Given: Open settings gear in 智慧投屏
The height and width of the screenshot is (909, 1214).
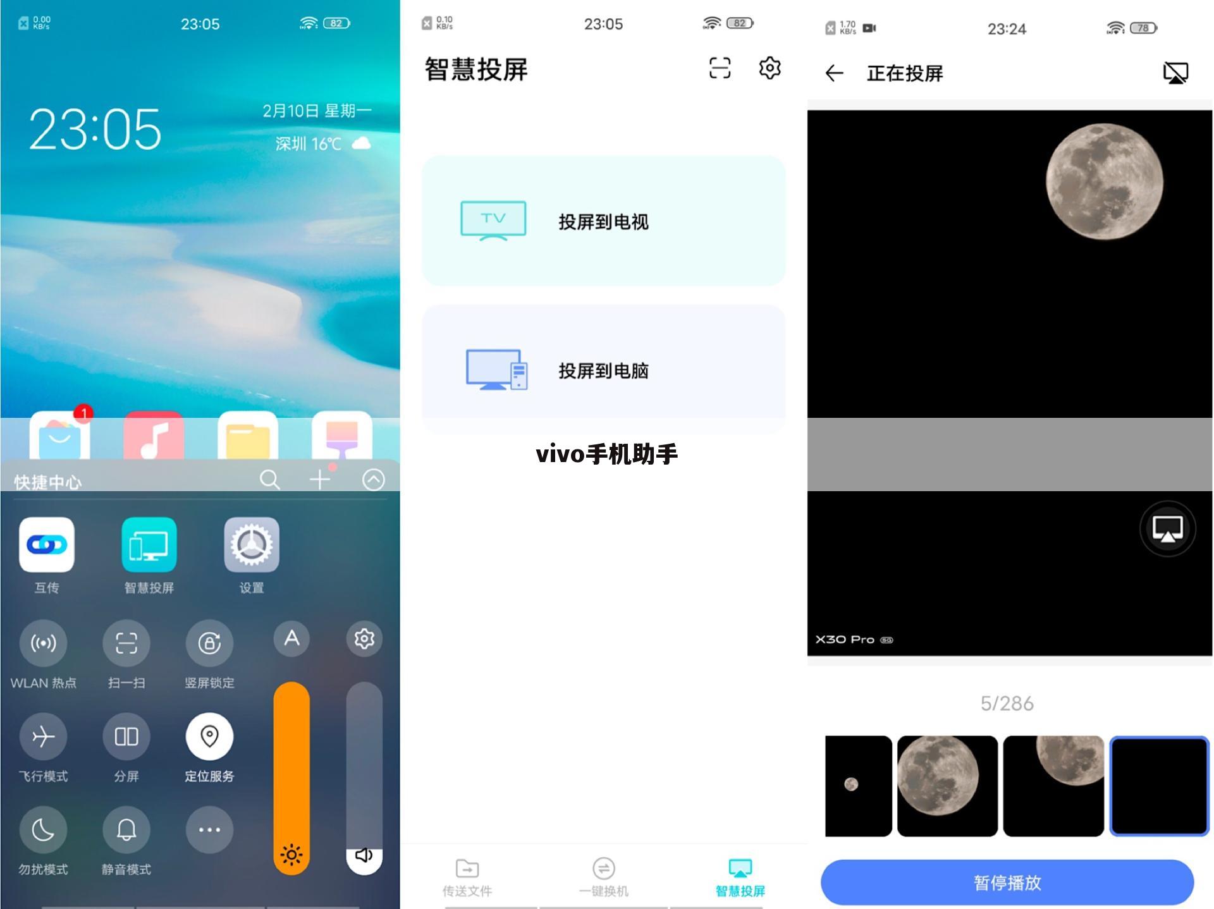Looking at the screenshot, I should [x=771, y=71].
